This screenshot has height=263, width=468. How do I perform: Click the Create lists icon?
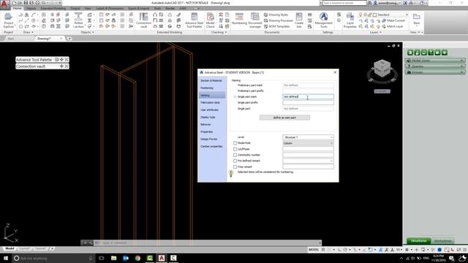point(299,20)
